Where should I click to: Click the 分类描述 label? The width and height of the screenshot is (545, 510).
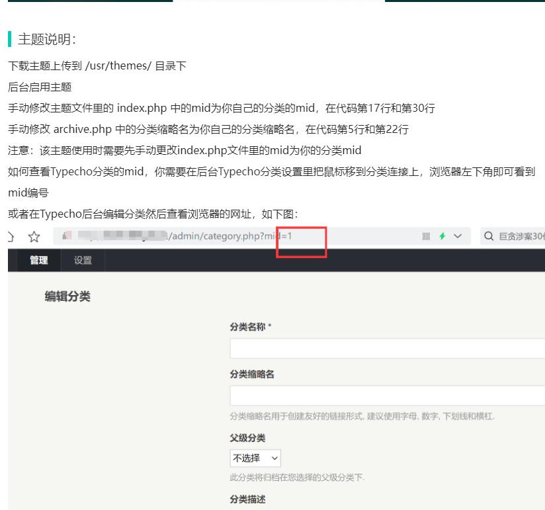[247, 499]
